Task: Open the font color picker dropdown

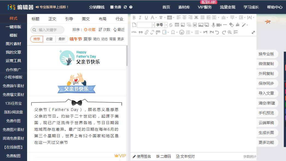Action: tap(156, 18)
